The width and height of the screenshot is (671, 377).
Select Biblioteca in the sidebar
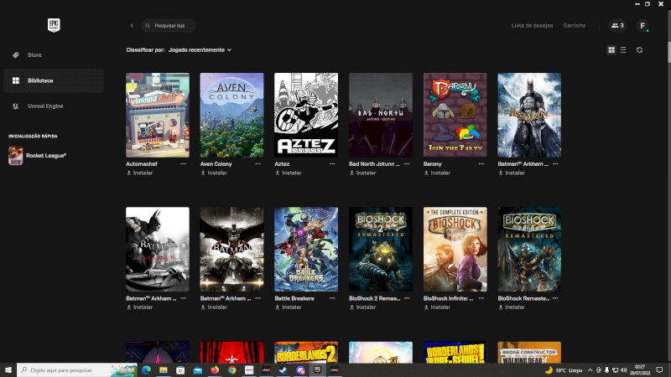[x=40, y=80]
